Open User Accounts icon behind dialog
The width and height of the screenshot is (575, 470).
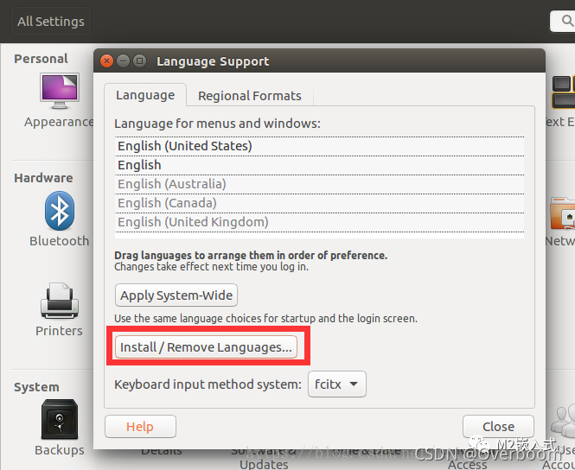click(564, 419)
